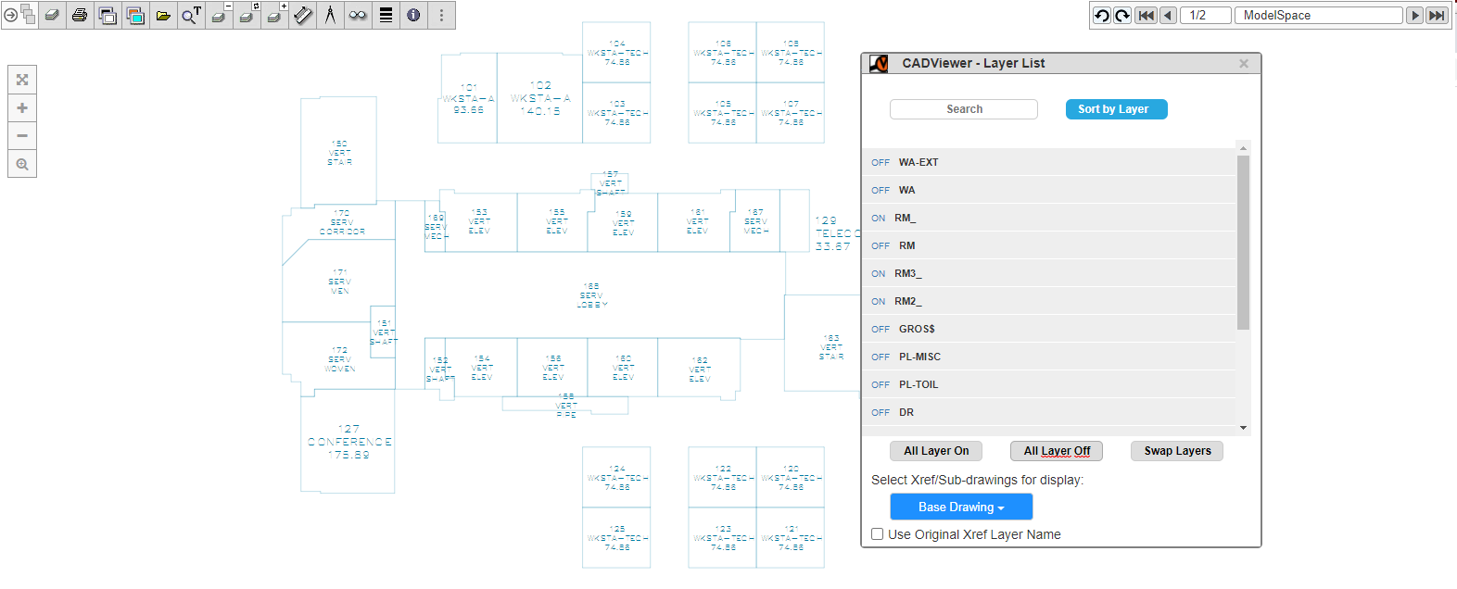Click the blue information icon
Image resolution: width=1457 pixels, height=589 pixels.
pos(413,16)
